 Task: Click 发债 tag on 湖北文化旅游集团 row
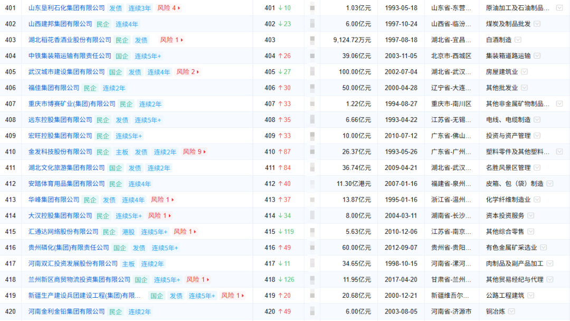[x=135, y=168]
